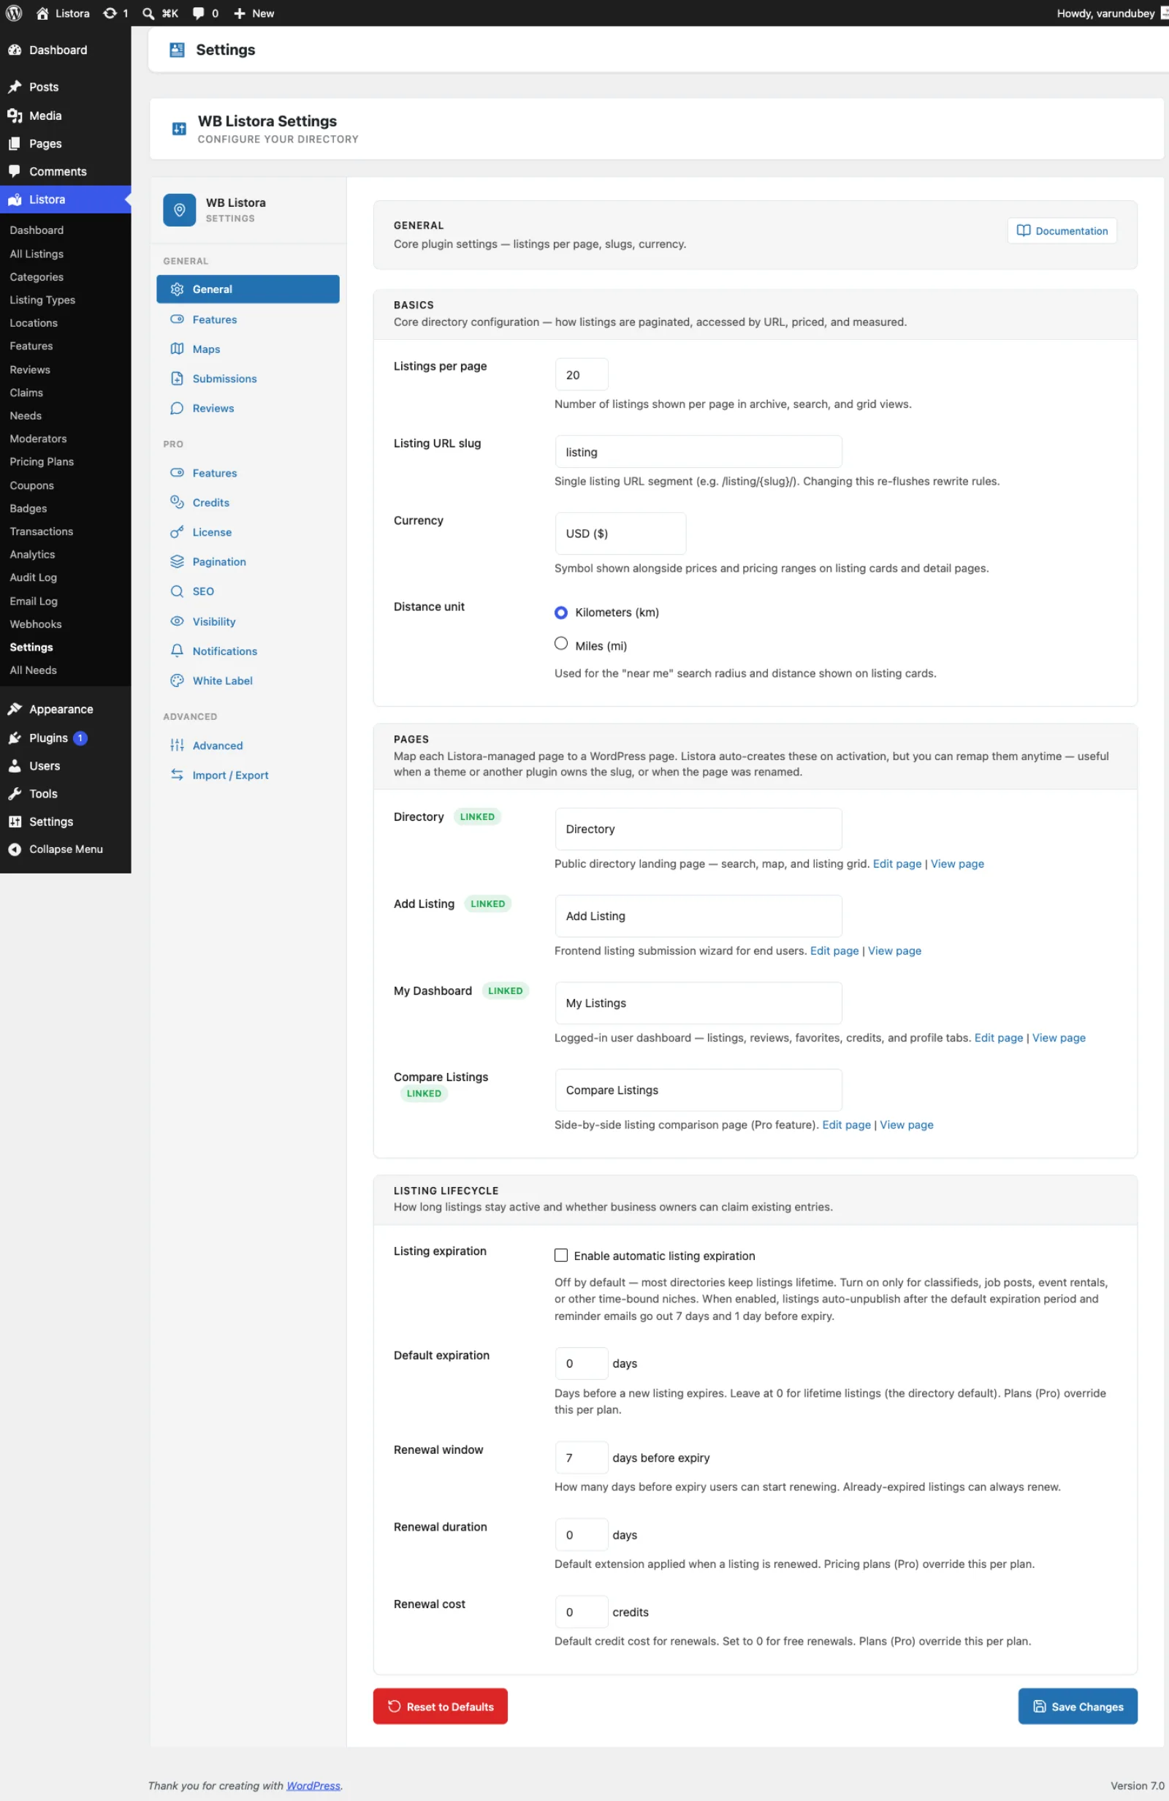Click the plus New icon in admin bar
This screenshot has width=1169, height=1801.
(x=239, y=13)
